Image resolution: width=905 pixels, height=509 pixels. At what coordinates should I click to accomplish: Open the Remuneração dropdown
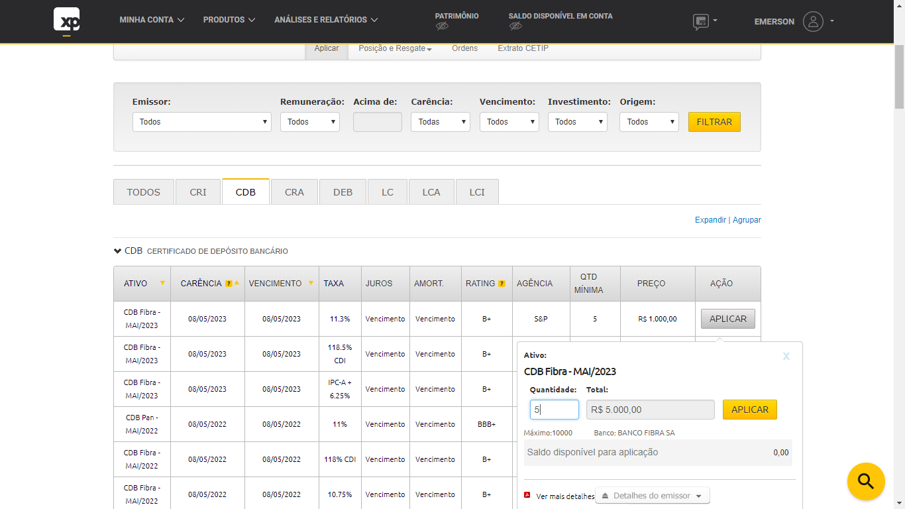click(x=310, y=122)
